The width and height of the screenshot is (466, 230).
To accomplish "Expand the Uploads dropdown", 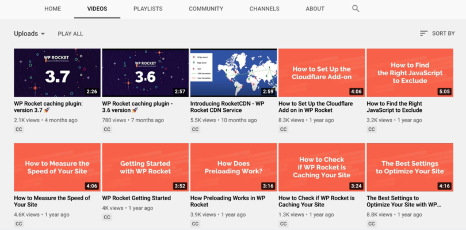I will [x=29, y=34].
